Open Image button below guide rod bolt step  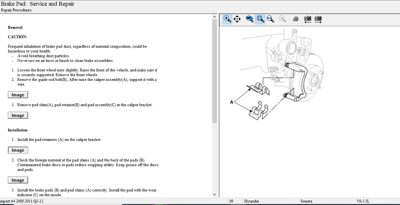tap(18, 95)
